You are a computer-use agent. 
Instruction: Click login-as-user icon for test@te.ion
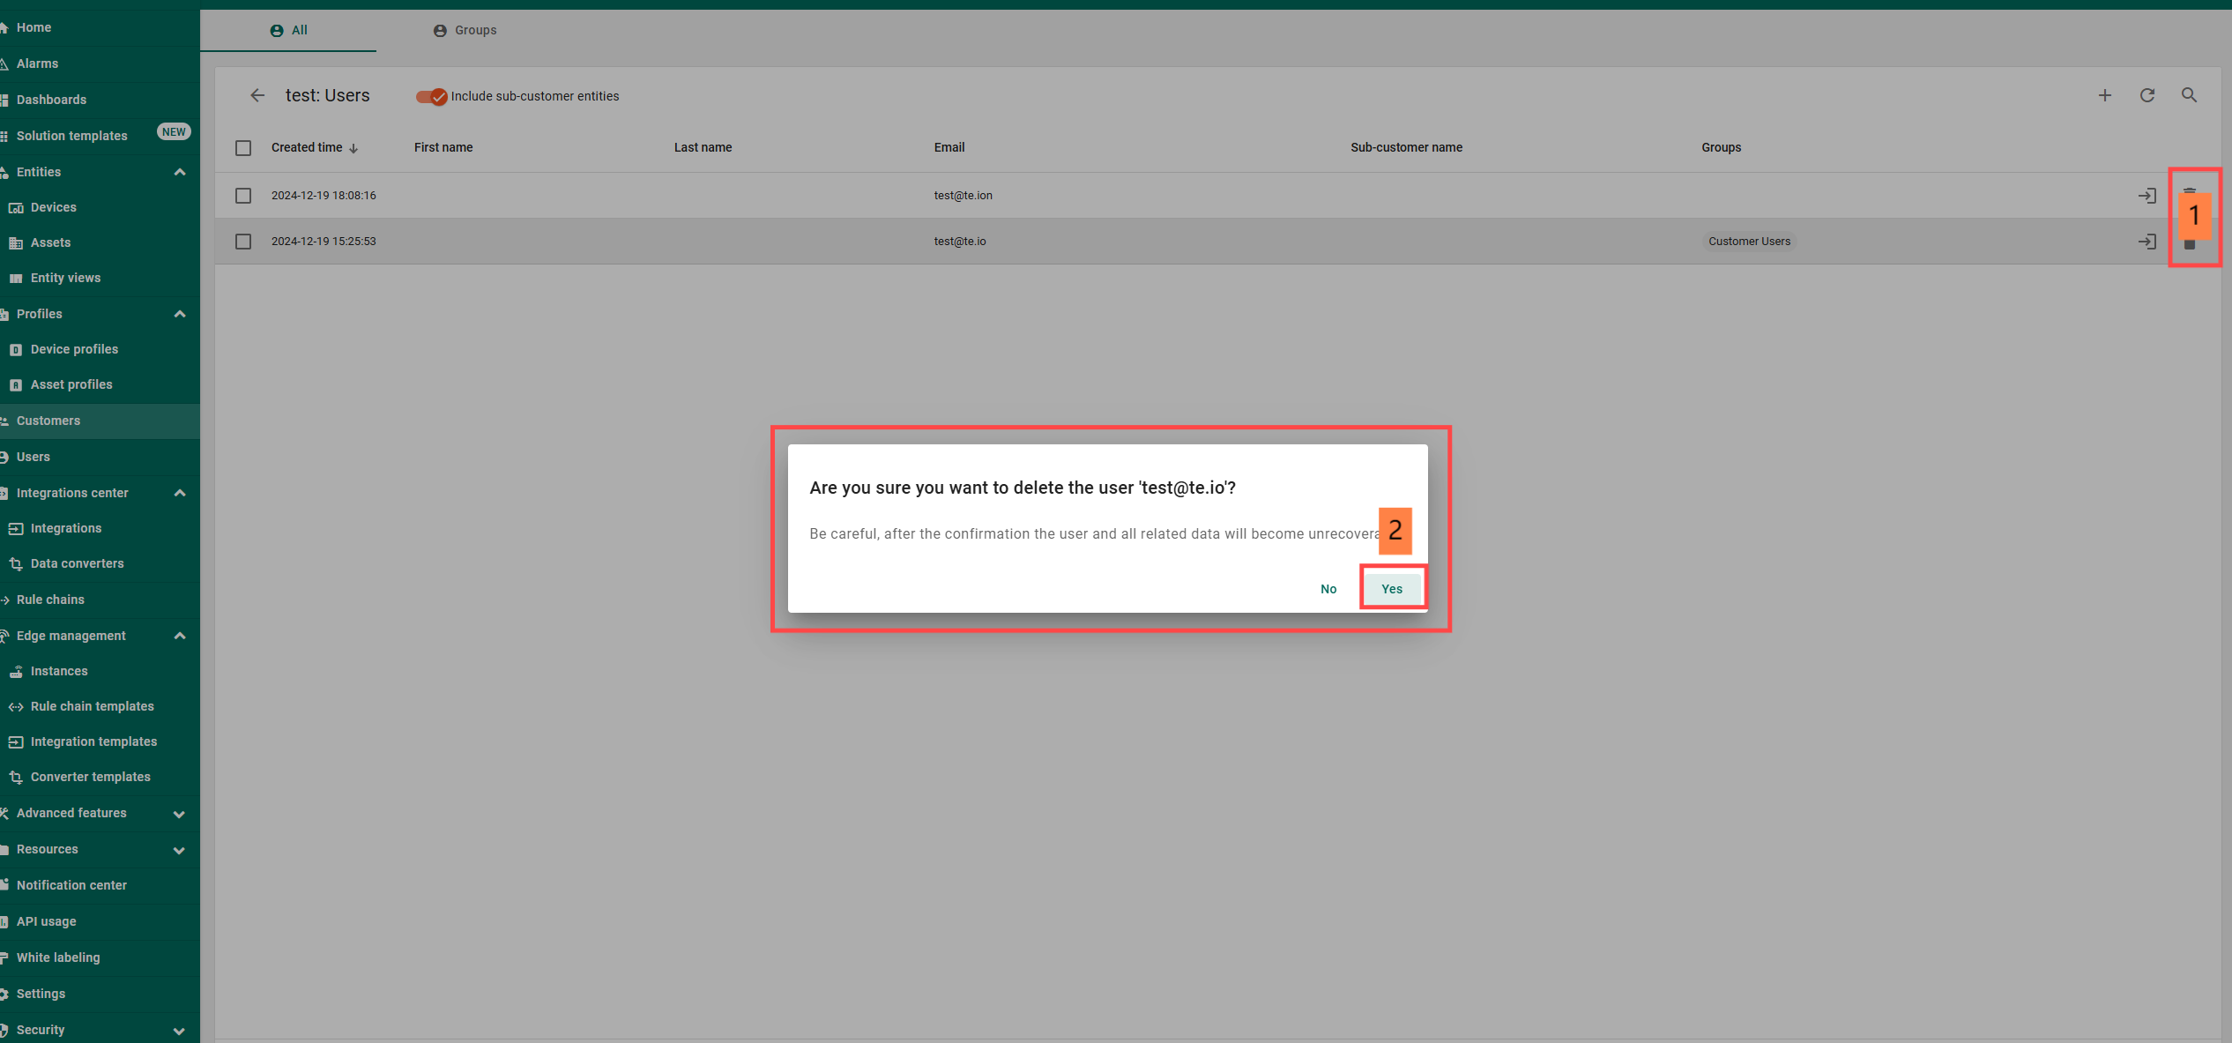click(2146, 196)
